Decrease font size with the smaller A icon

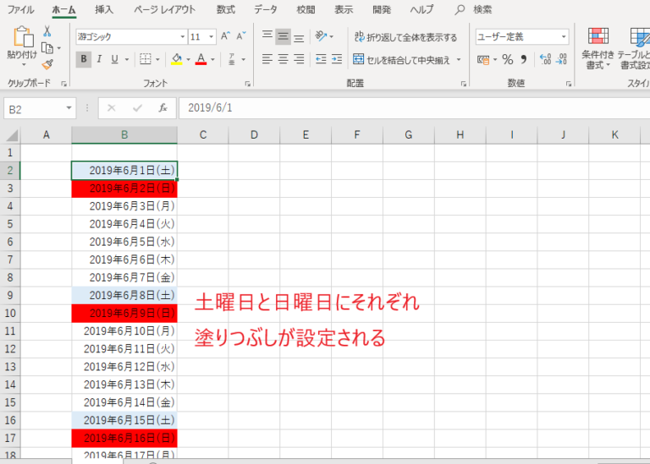pyautogui.click(x=241, y=36)
